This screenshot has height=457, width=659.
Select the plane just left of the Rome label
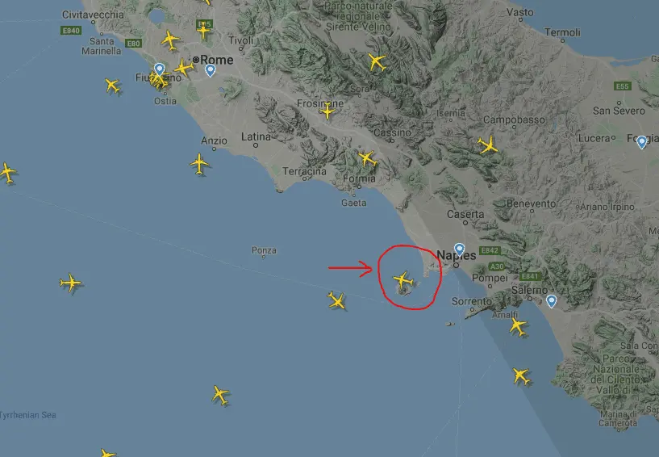(184, 67)
